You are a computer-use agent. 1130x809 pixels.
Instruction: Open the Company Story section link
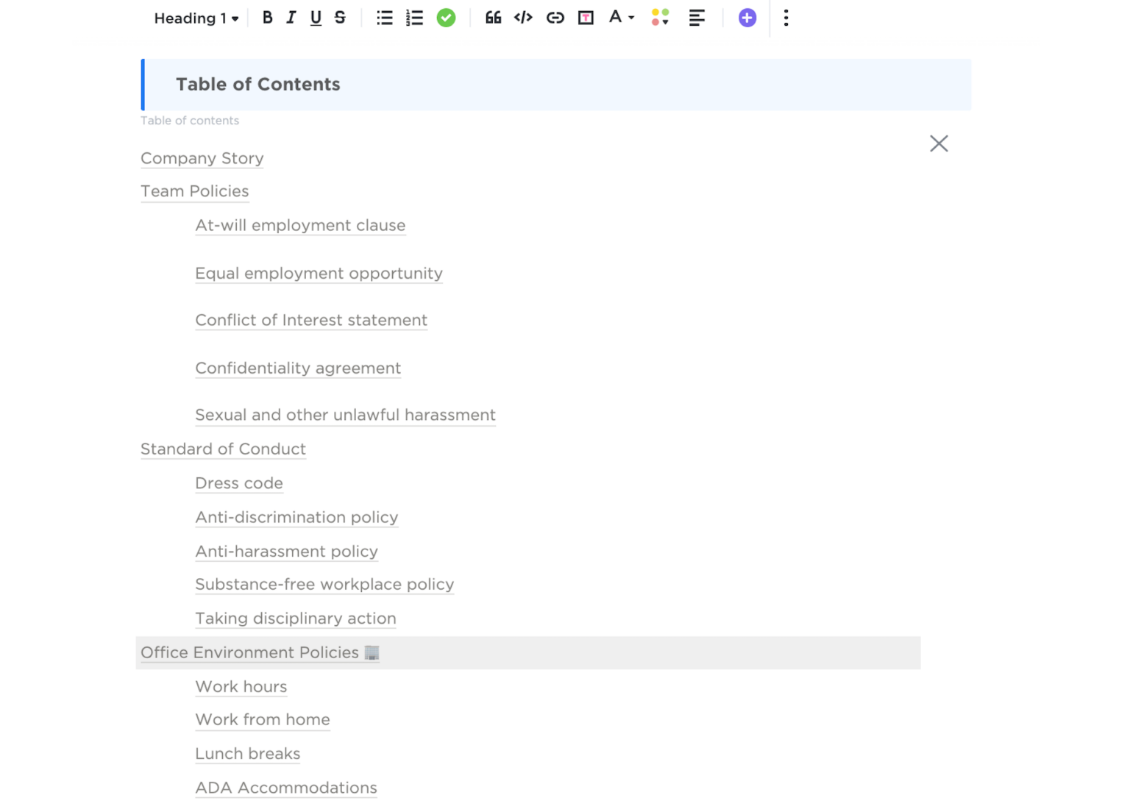point(202,158)
